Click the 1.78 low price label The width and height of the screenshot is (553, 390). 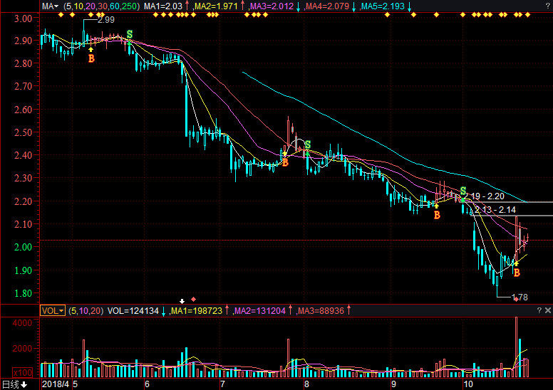pos(520,297)
